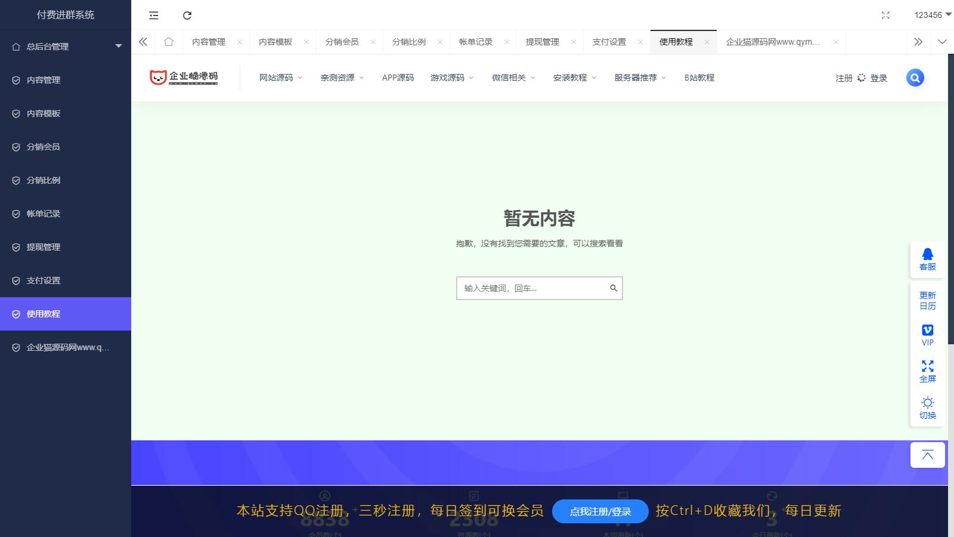Toggle fullscreen with 全屏 floating button

[927, 371]
